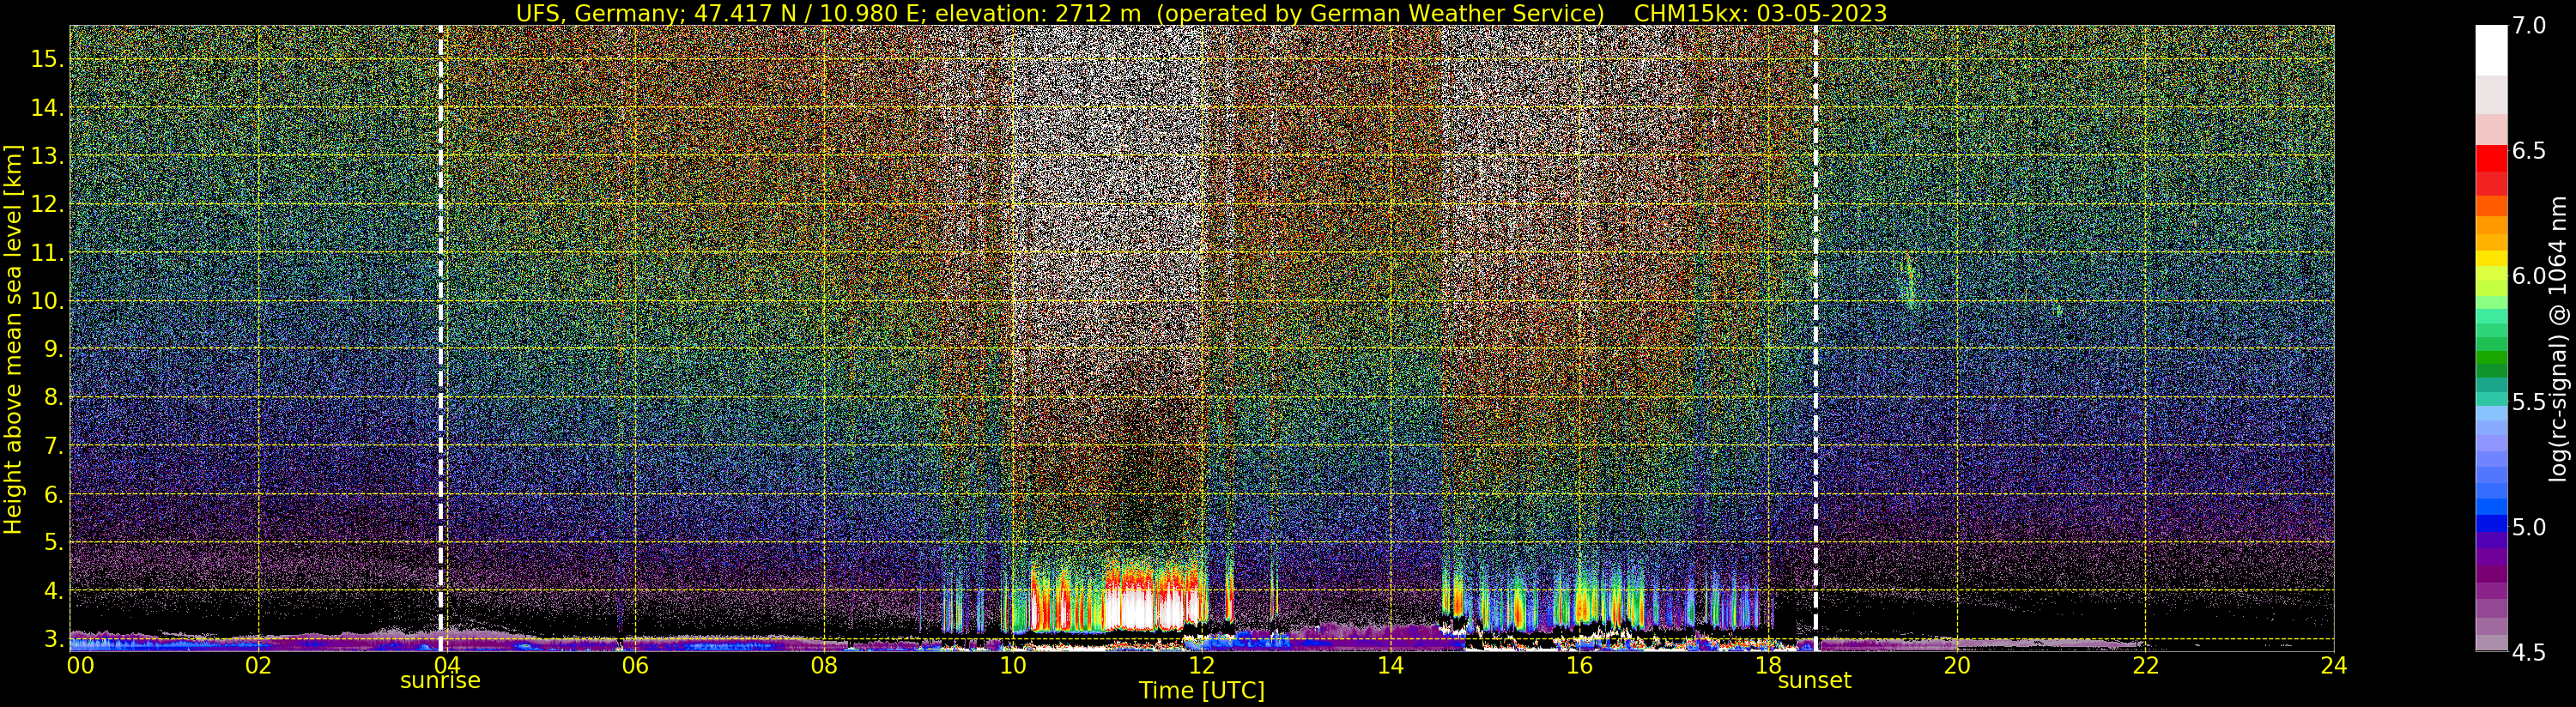The width and height of the screenshot is (2576, 707).
Task: Click the time axis tick 16
Action: [1579, 666]
